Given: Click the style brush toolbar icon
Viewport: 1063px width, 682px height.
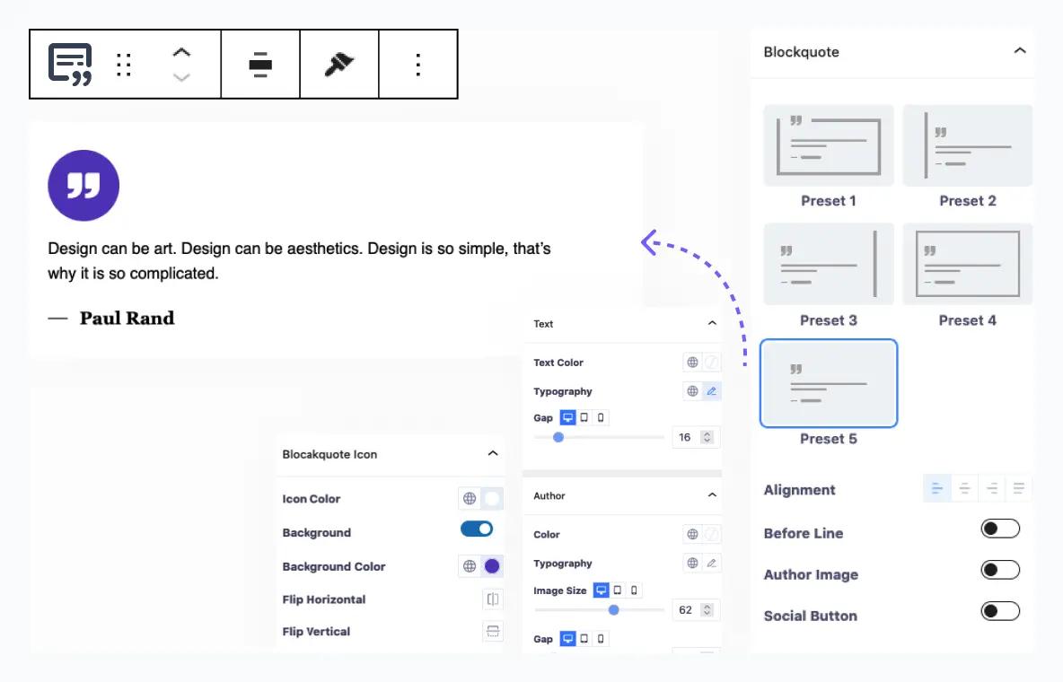Looking at the screenshot, I should 339,65.
